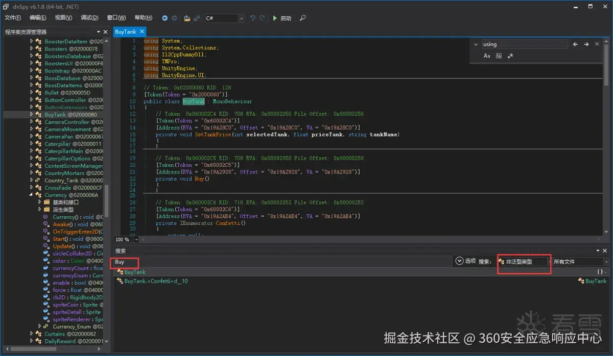Click the undo icon in toolbar
The height and width of the screenshot is (356, 613).
coord(252,18)
